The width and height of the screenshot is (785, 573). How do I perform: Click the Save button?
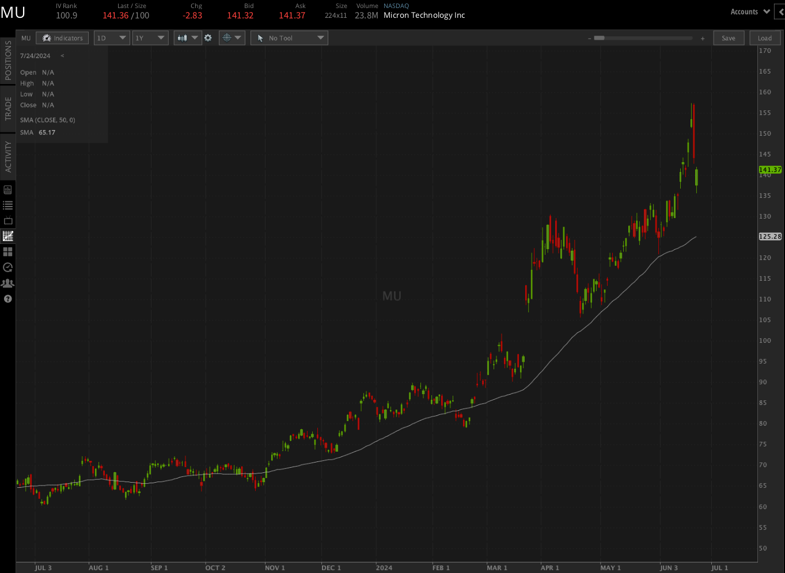(729, 37)
